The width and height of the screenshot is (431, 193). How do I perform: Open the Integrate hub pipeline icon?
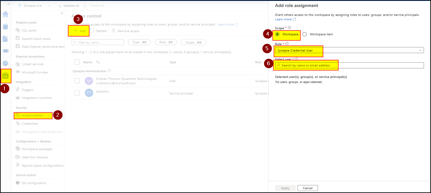(5, 51)
